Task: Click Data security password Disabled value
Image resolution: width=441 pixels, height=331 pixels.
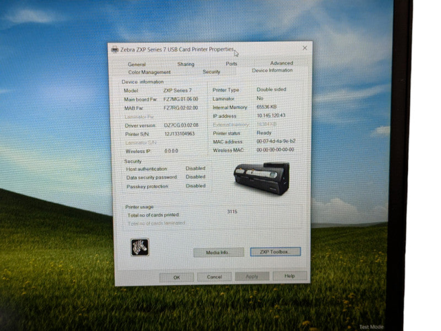Action: click(x=196, y=177)
